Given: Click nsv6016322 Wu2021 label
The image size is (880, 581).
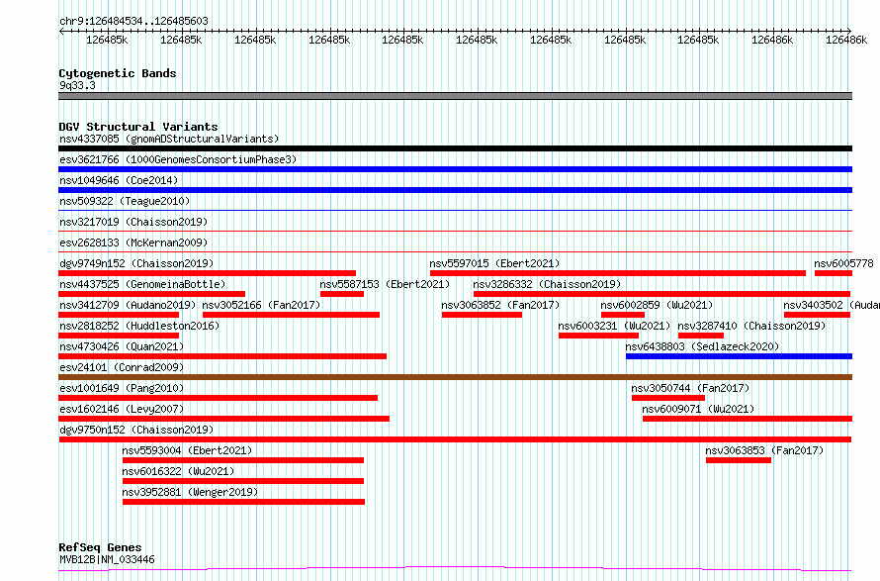Looking at the screenshot, I should coord(178,471).
